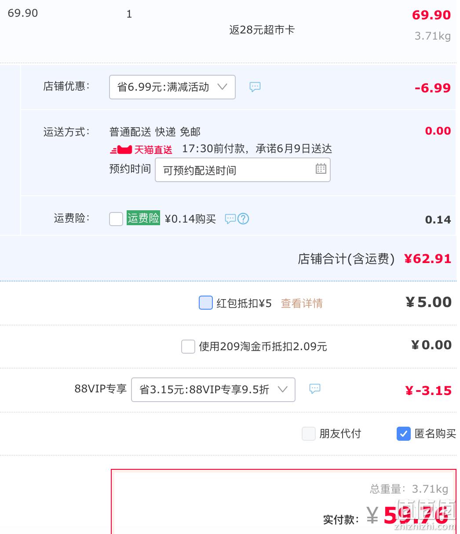
Task: Click the chevron arrow of 店铺优惠 dropdown
Action: 223,87
